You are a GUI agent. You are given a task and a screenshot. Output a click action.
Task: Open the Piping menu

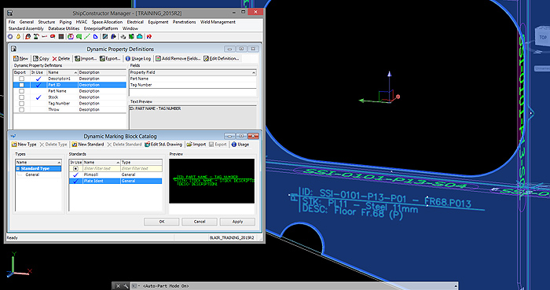click(65, 22)
